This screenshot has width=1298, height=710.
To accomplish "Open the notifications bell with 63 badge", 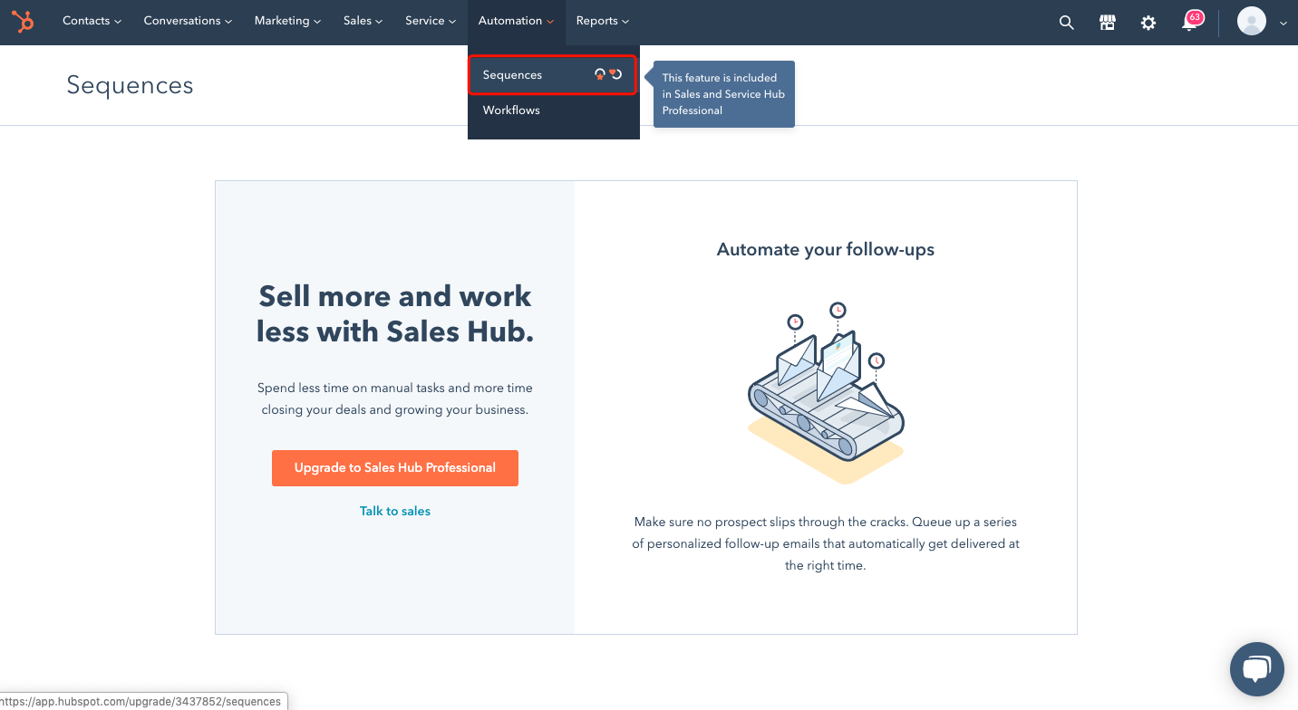I will [1191, 21].
